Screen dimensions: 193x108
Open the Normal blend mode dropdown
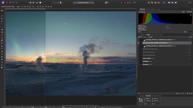tap(168, 37)
